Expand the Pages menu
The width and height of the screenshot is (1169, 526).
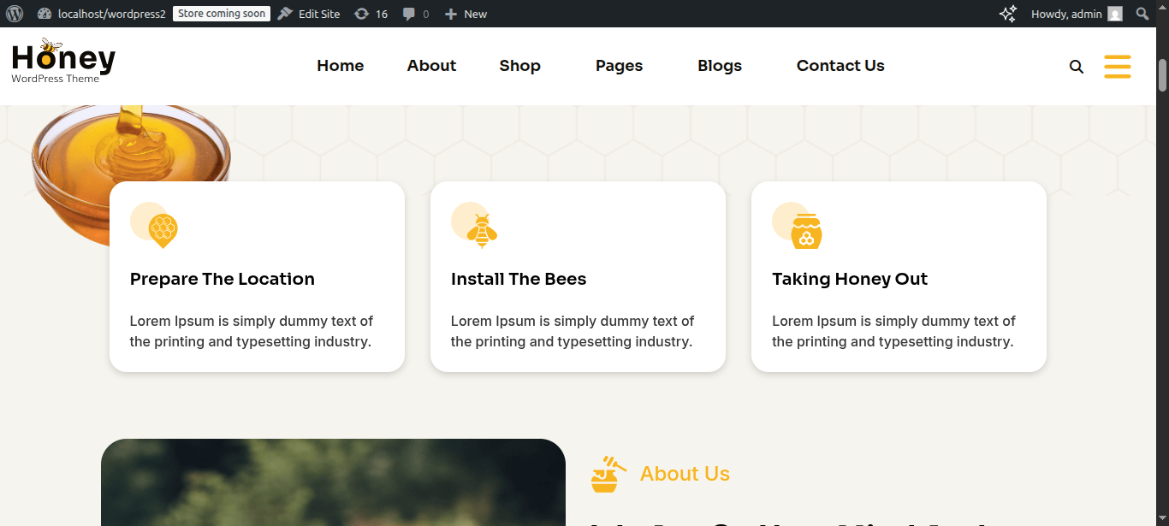point(619,66)
